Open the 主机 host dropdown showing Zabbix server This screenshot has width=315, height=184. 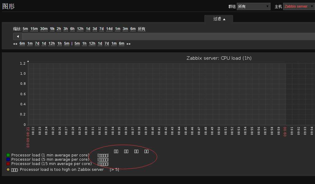pos(299,6)
